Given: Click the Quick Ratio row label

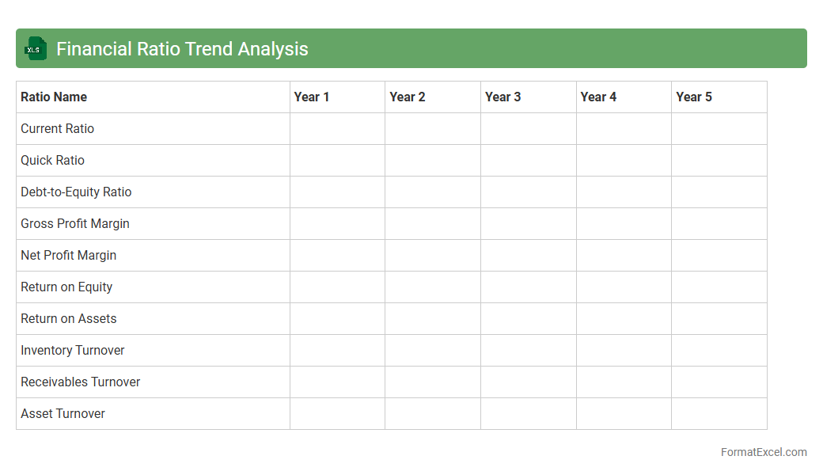Looking at the screenshot, I should (52, 160).
